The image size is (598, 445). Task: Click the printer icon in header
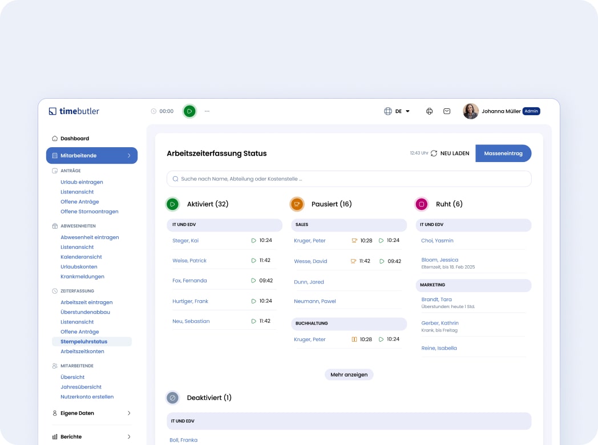click(430, 111)
